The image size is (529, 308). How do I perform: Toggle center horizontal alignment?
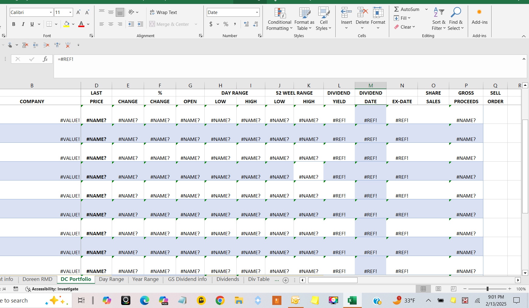[x=111, y=24]
